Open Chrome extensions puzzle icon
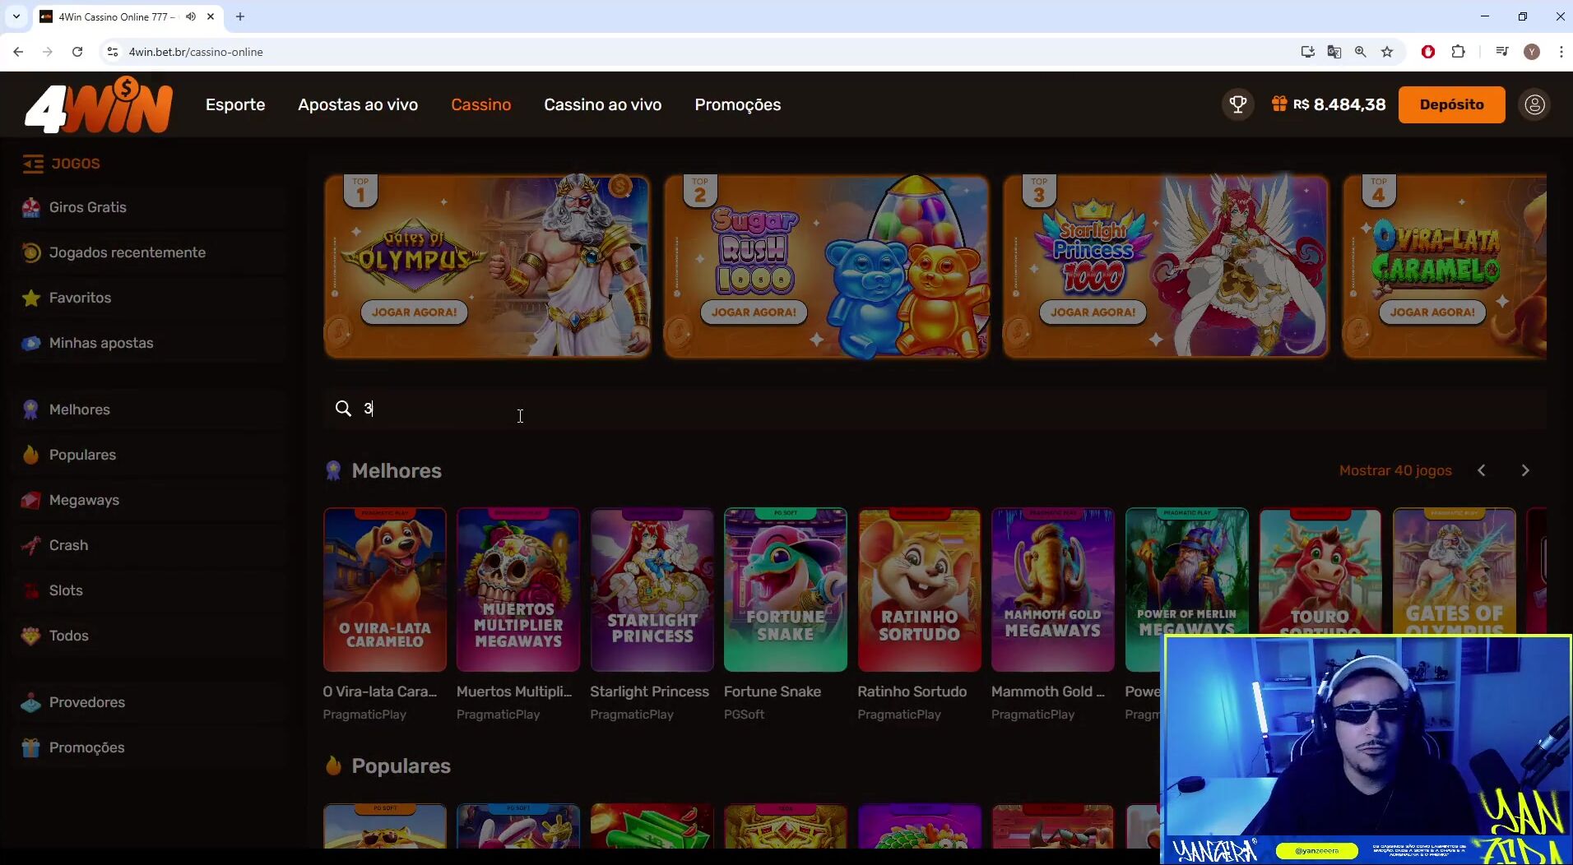Viewport: 1573px width, 865px height. [x=1458, y=52]
